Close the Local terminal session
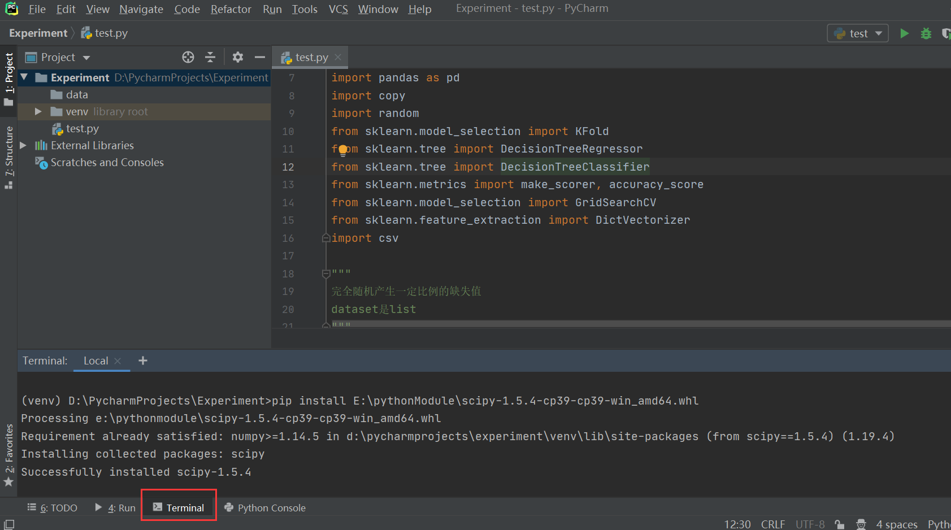The image size is (951, 530). point(118,360)
